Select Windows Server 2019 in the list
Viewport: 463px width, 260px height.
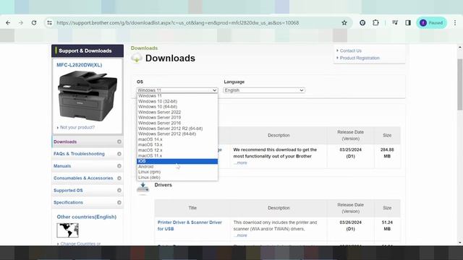(177, 117)
